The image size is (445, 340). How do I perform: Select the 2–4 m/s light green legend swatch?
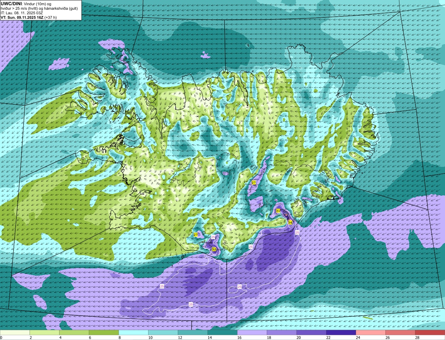coord(44,332)
